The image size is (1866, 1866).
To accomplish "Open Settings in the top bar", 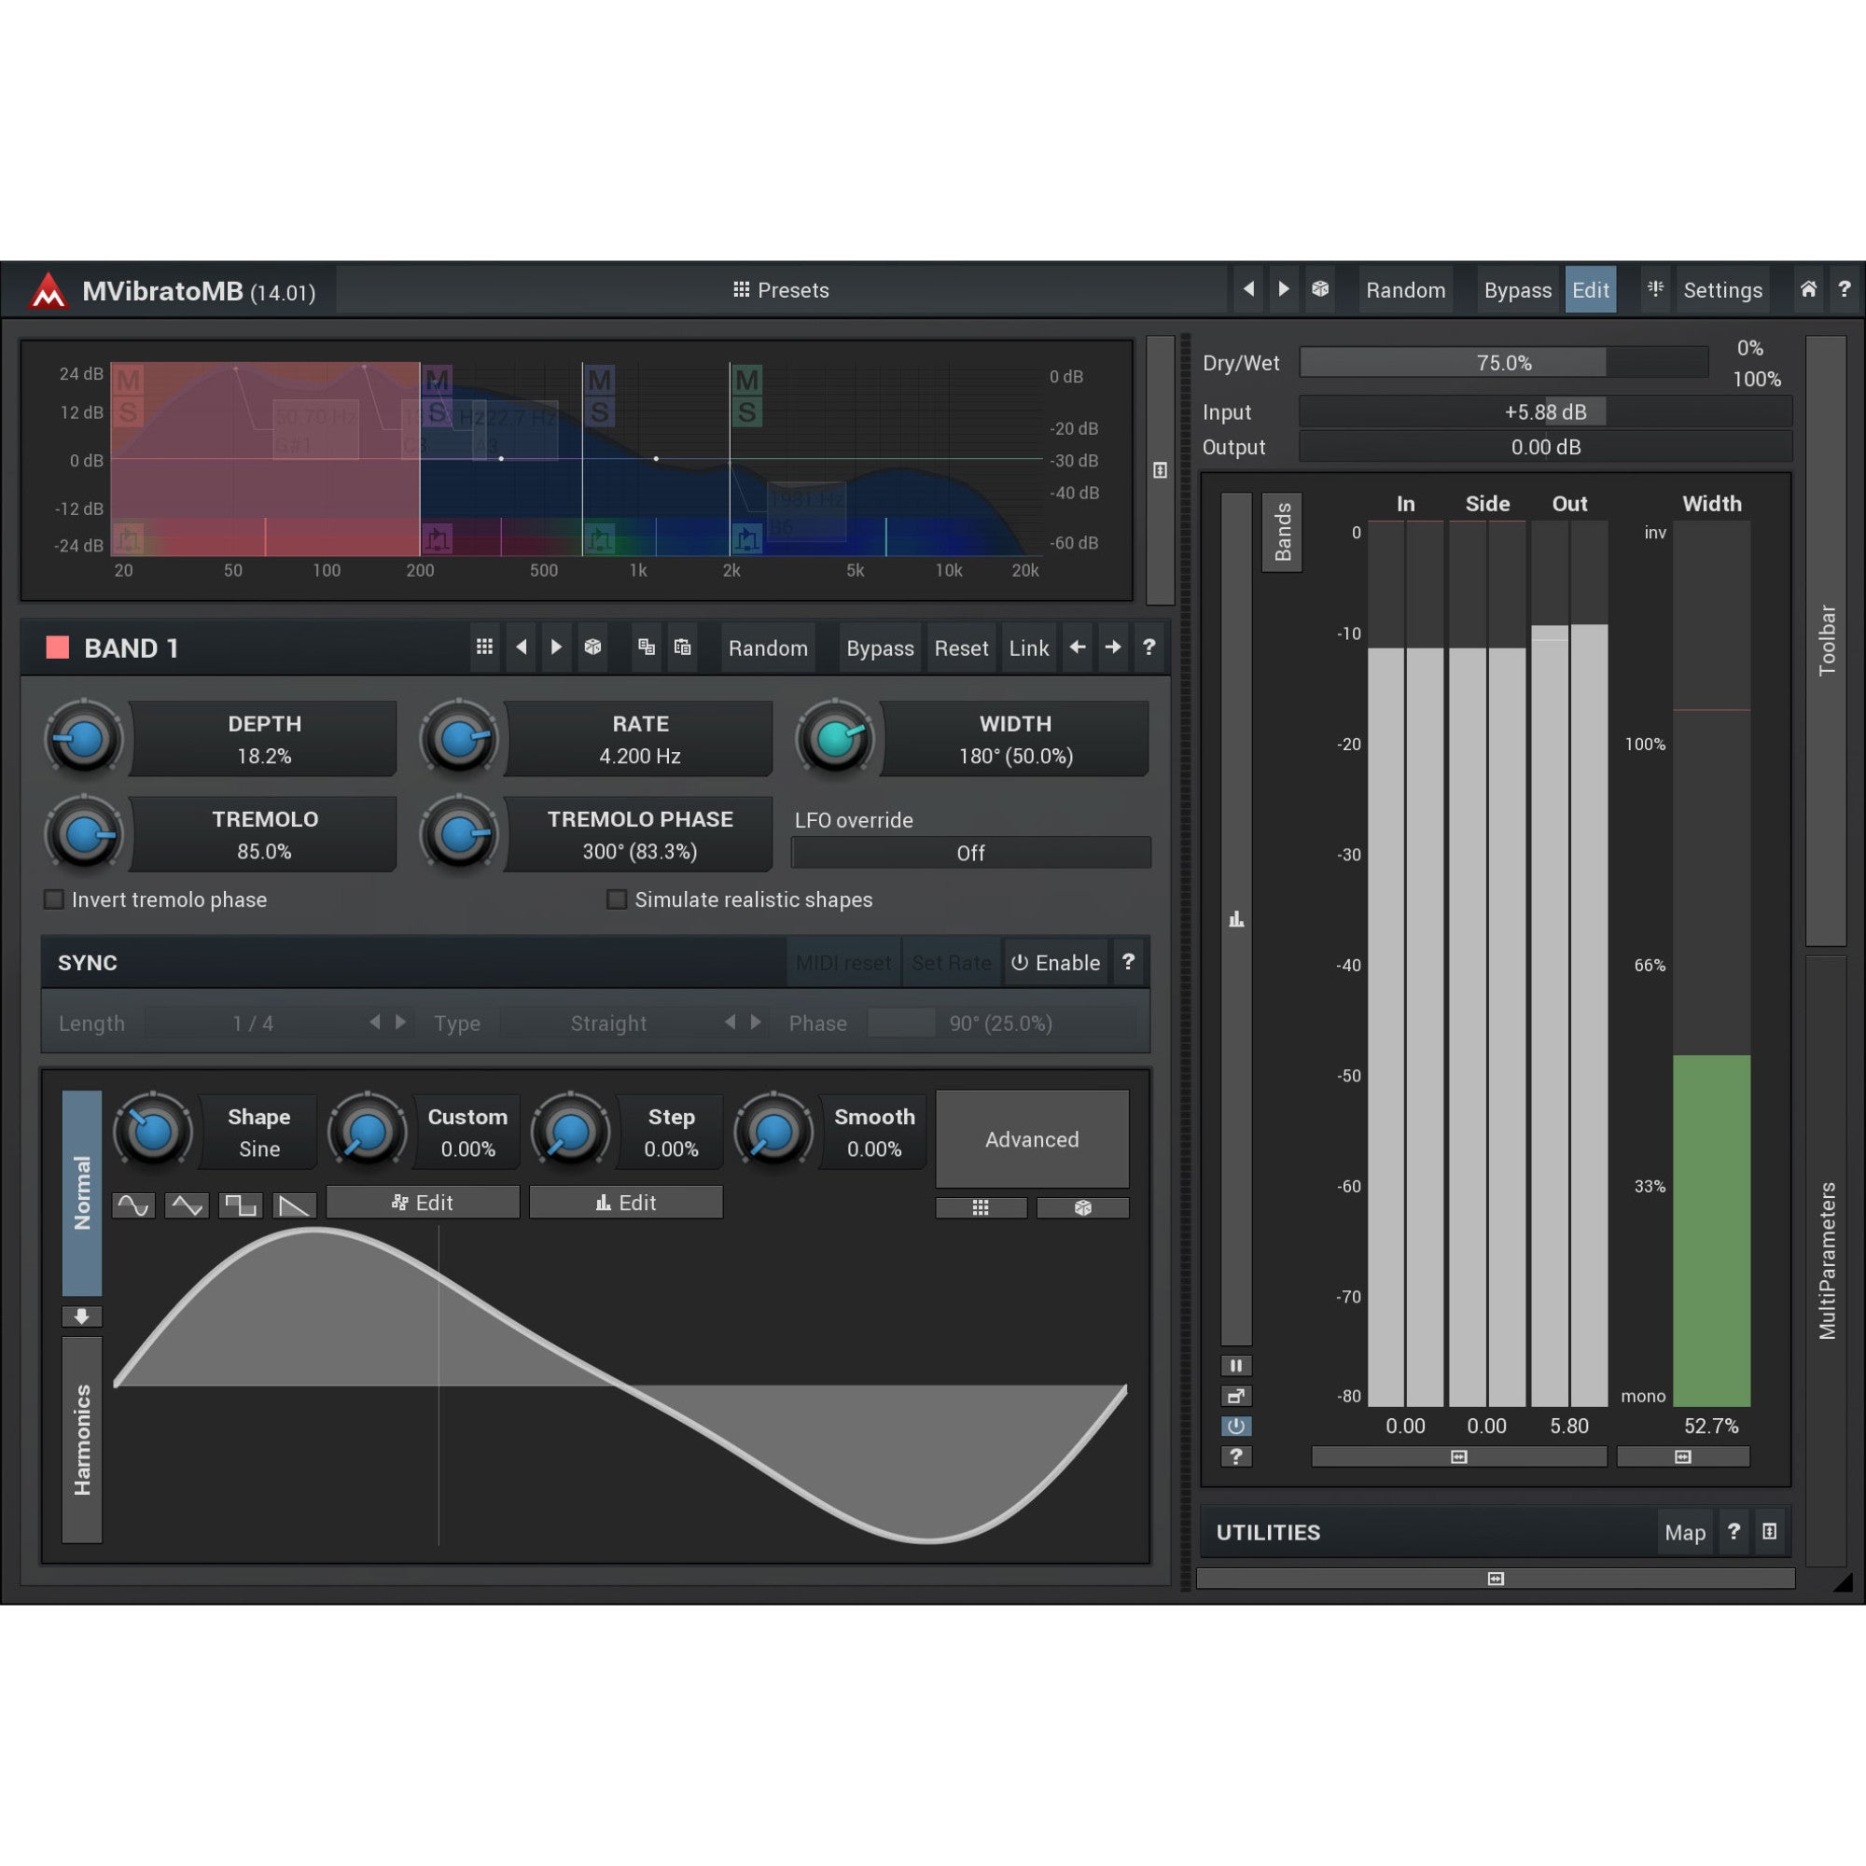I will pyautogui.click(x=1722, y=290).
